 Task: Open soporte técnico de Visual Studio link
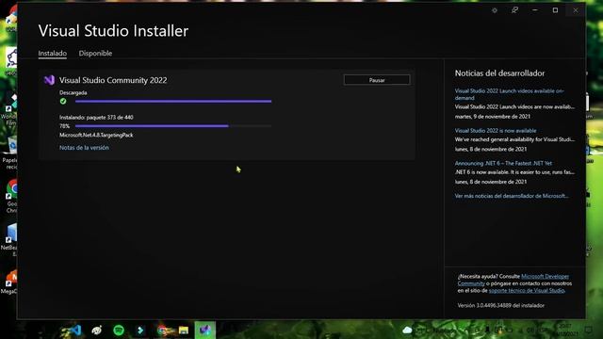tap(527, 291)
